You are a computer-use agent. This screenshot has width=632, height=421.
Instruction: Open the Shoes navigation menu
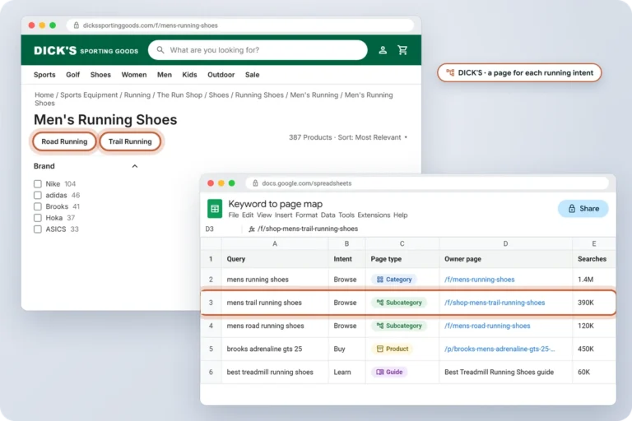coord(100,75)
